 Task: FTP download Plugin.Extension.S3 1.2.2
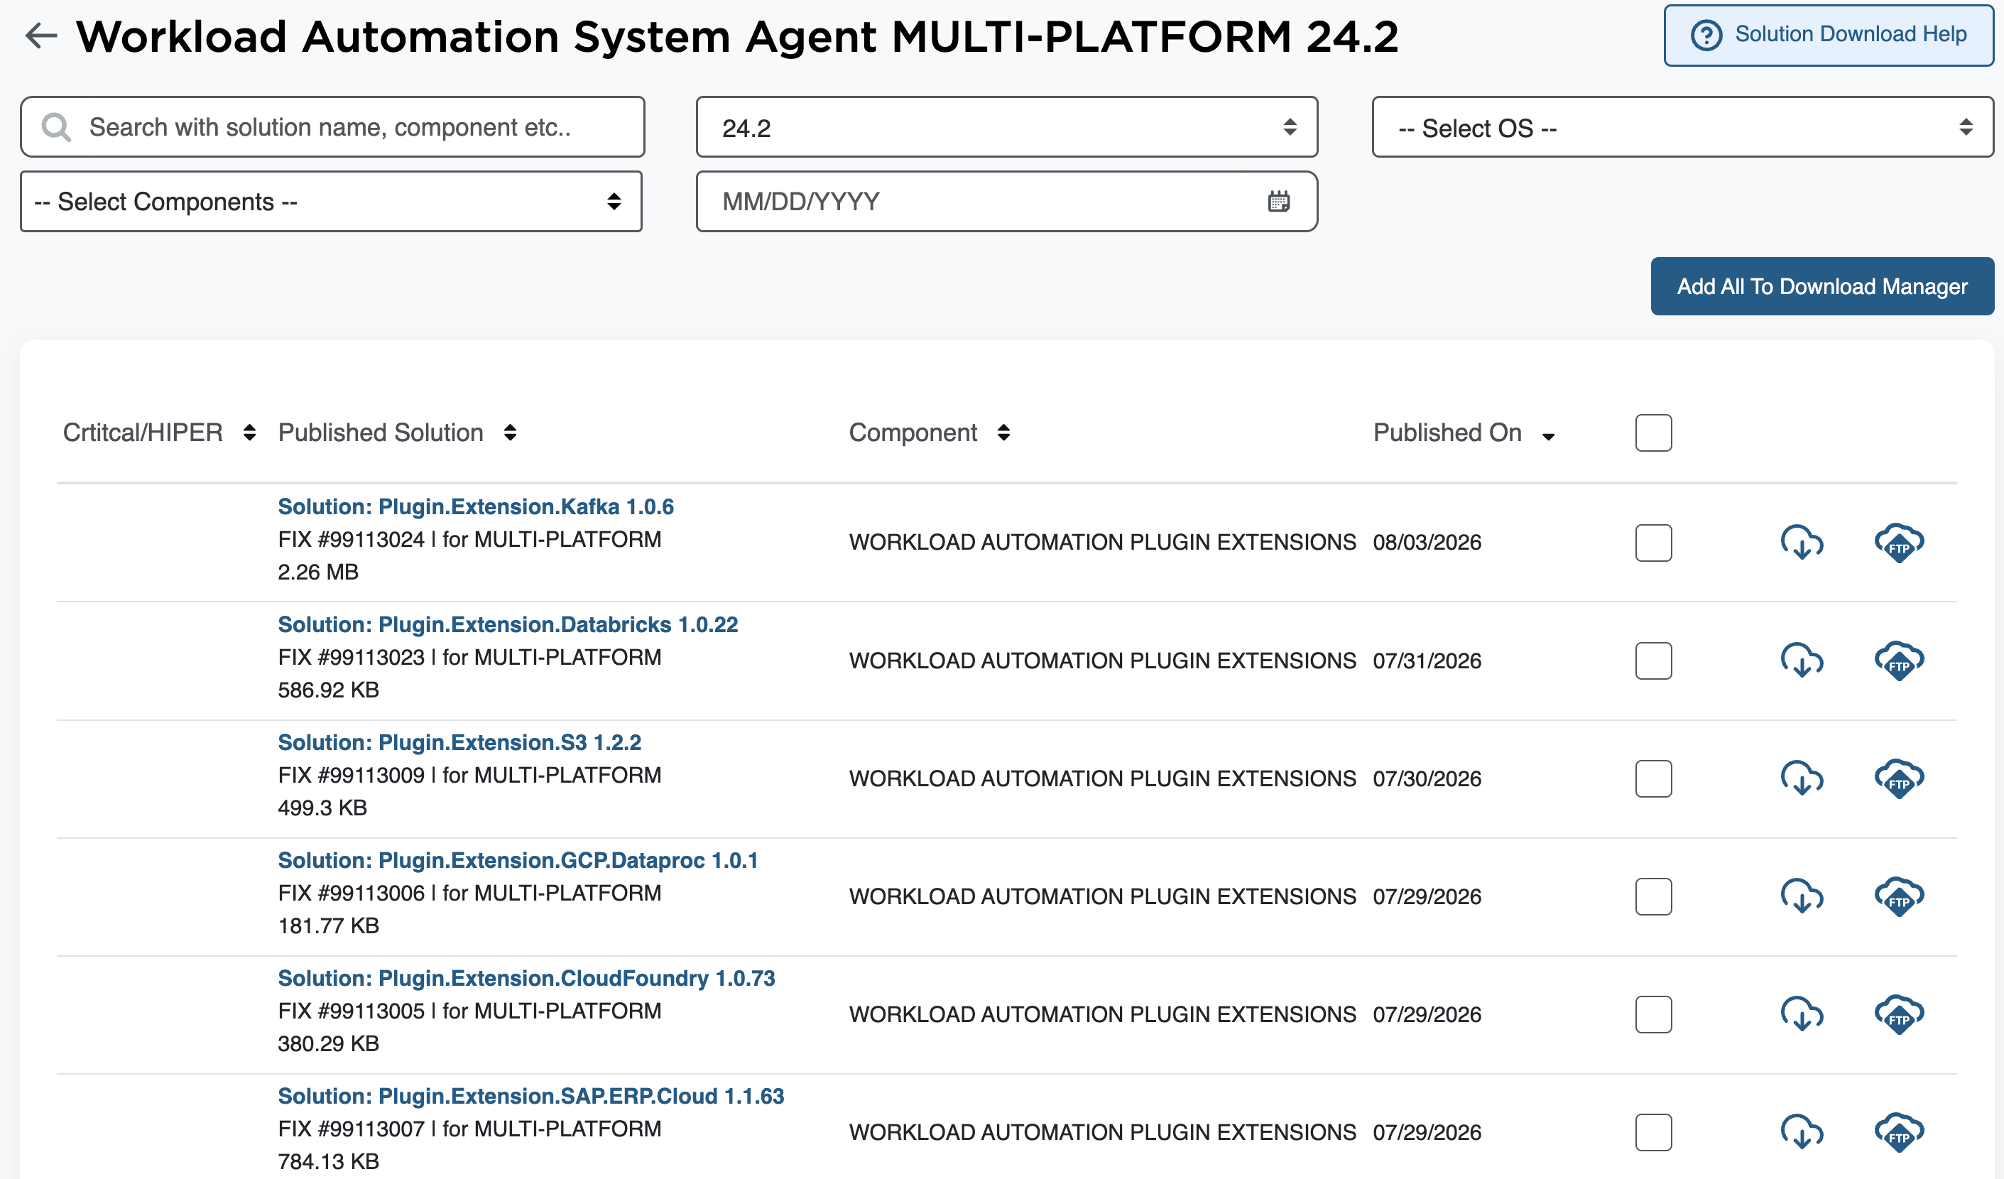[x=1899, y=778]
